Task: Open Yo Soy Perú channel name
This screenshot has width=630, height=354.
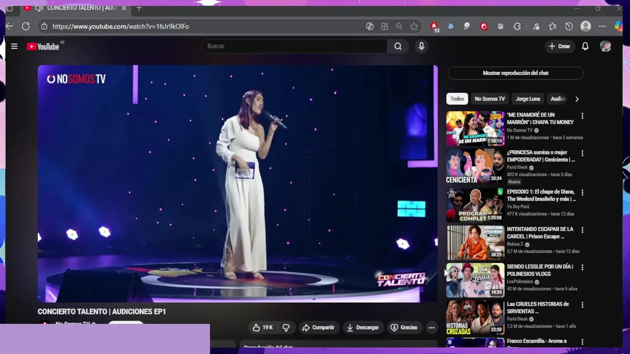Action: pyautogui.click(x=519, y=207)
